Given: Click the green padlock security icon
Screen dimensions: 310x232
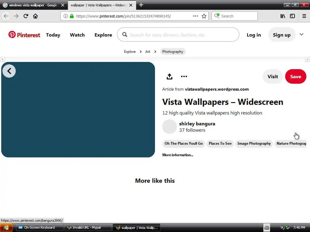Looking at the screenshot, I should pos(71,16).
